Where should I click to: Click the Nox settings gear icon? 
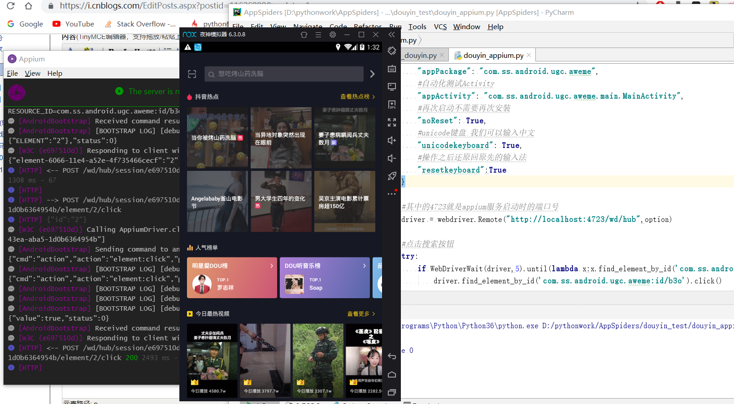pyautogui.click(x=332, y=35)
